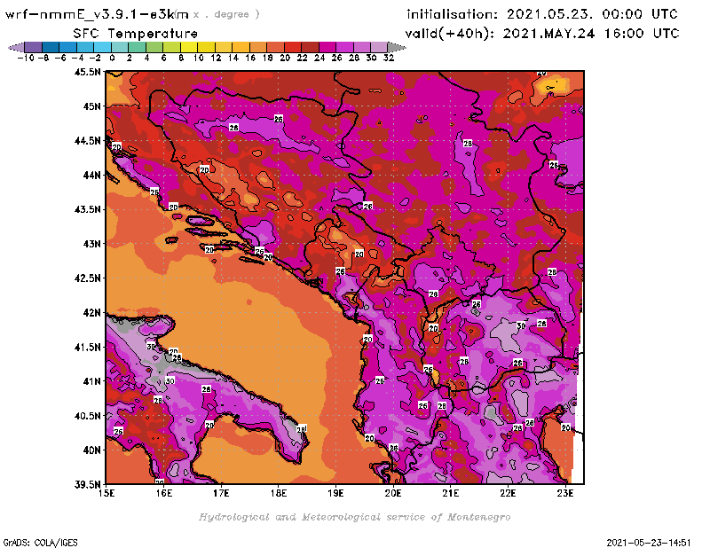
Task: Click the '-10' legend value label
Action: tap(26, 58)
